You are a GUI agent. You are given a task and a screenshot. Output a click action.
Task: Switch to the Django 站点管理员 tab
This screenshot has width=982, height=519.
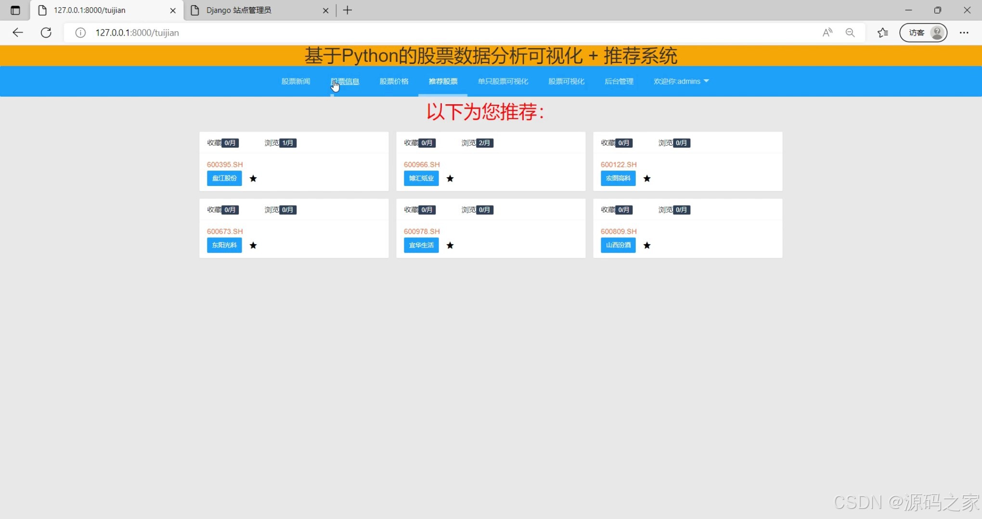click(x=239, y=10)
